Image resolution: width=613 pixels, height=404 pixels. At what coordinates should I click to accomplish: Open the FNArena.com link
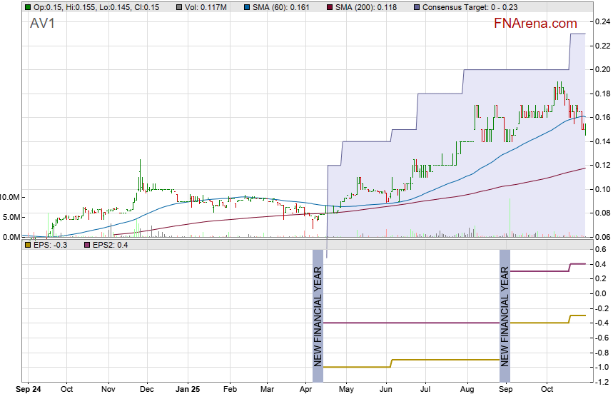[x=535, y=23]
